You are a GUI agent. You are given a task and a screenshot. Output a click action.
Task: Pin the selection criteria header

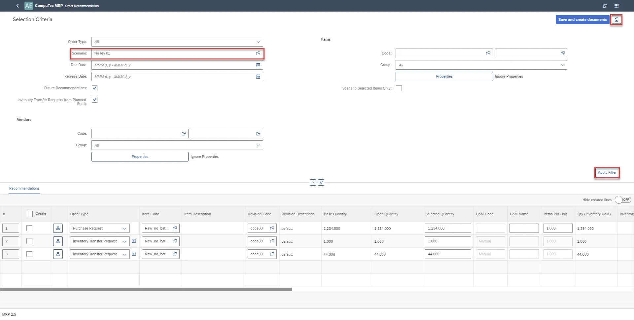pyautogui.click(x=321, y=182)
